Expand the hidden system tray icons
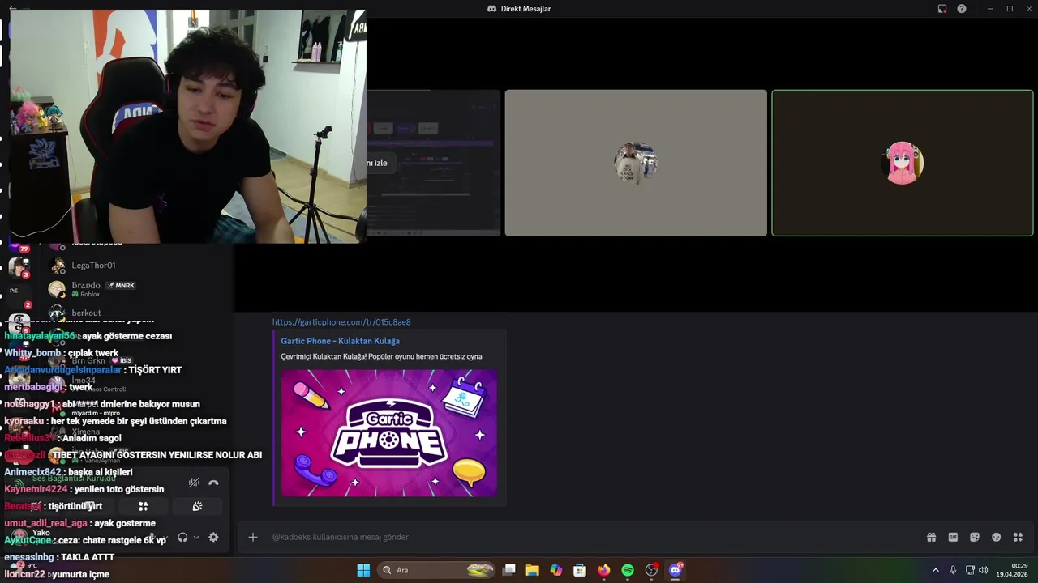Screen dimensions: 1038x583 coord(935,570)
